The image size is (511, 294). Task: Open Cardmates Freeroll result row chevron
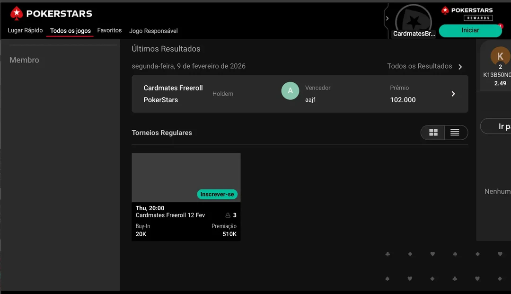453,94
